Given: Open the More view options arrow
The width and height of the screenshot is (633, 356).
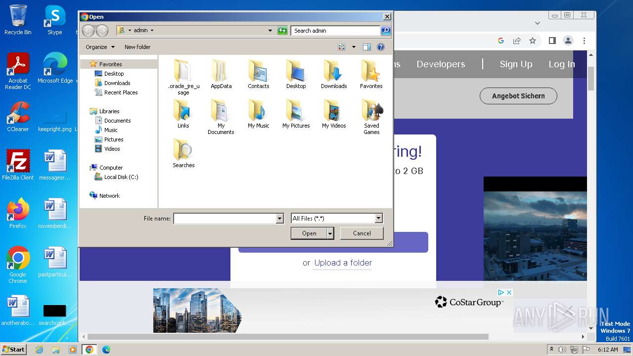Looking at the screenshot, I should click(354, 47).
